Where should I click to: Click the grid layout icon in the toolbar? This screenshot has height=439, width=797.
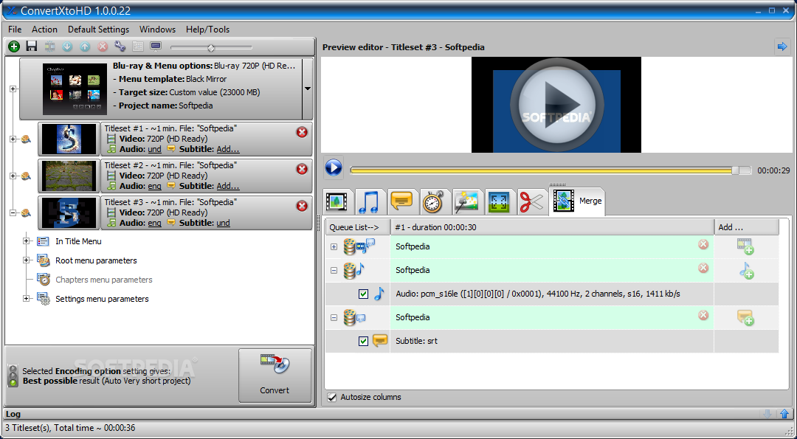(138, 46)
